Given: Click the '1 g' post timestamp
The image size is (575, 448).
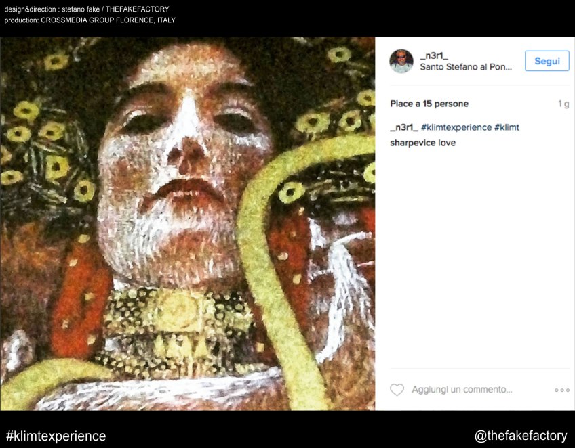Looking at the screenshot, I should (x=563, y=104).
